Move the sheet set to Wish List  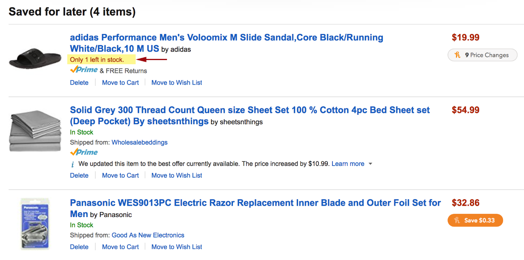pyautogui.click(x=177, y=175)
